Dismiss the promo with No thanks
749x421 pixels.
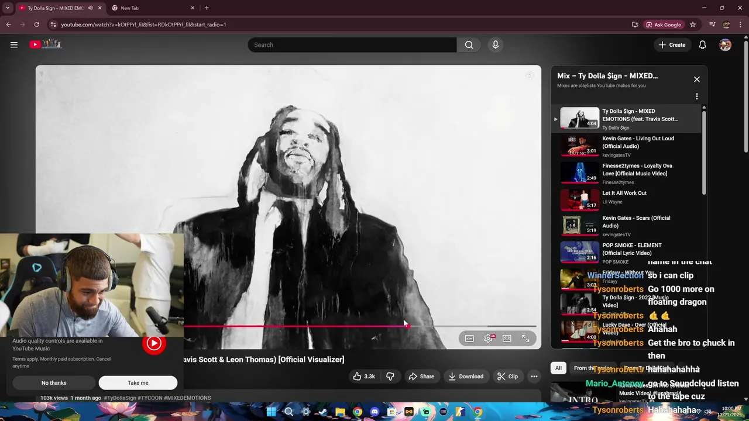[54, 383]
